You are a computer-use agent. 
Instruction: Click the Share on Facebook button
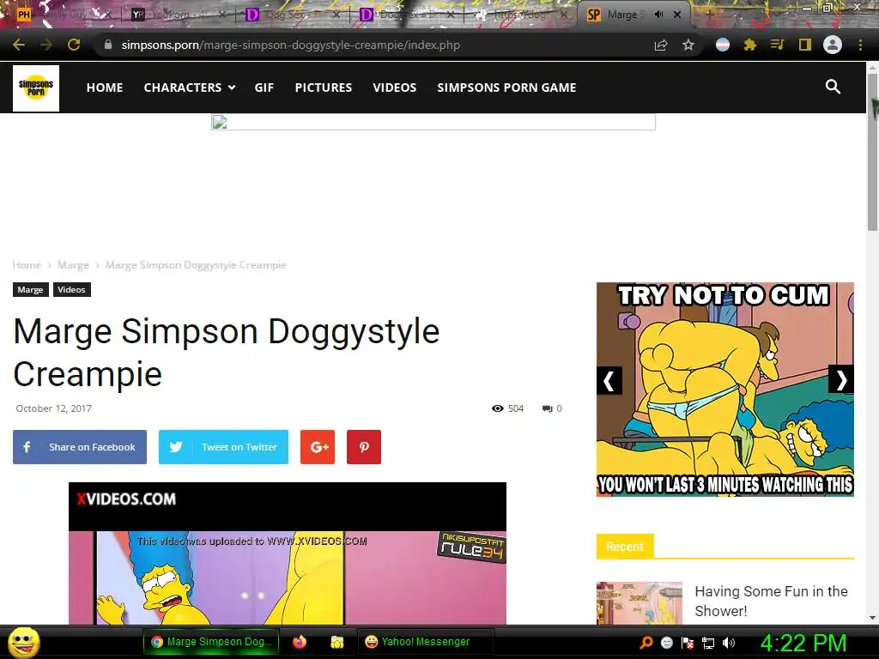pyautogui.click(x=80, y=447)
